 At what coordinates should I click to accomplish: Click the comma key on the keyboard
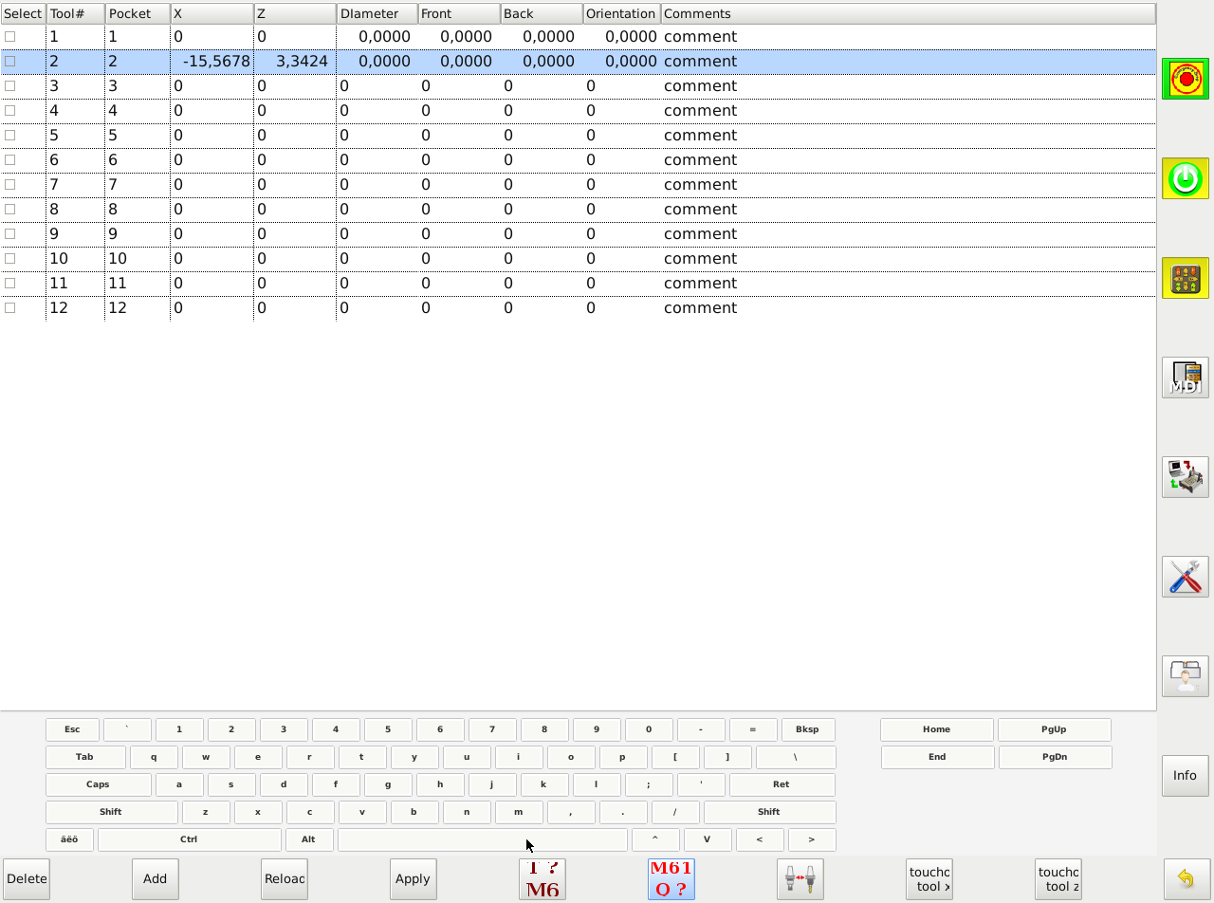pos(571,812)
